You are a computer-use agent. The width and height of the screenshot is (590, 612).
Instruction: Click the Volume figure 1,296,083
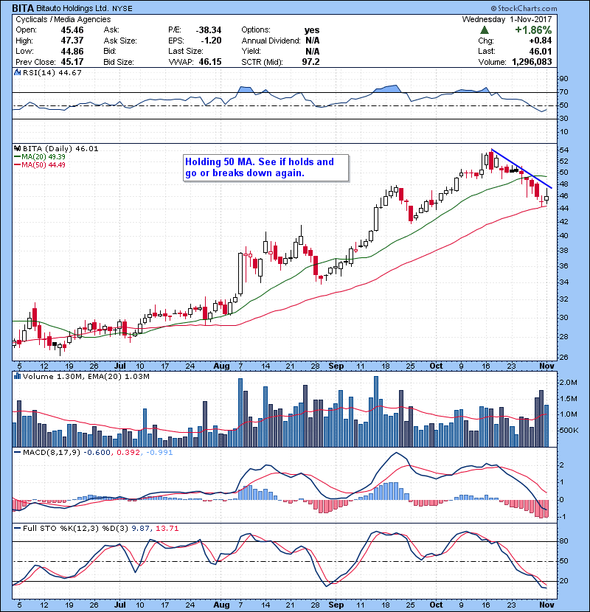[532, 62]
